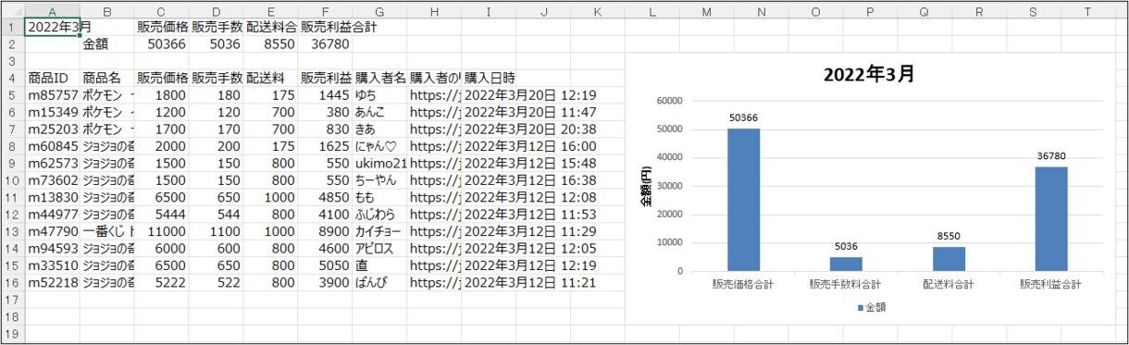The height and width of the screenshot is (345, 1129).
Task: Click product ID cell m25203
Action: [53, 129]
